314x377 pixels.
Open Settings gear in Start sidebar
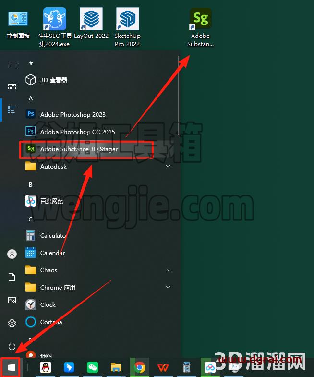point(12,323)
